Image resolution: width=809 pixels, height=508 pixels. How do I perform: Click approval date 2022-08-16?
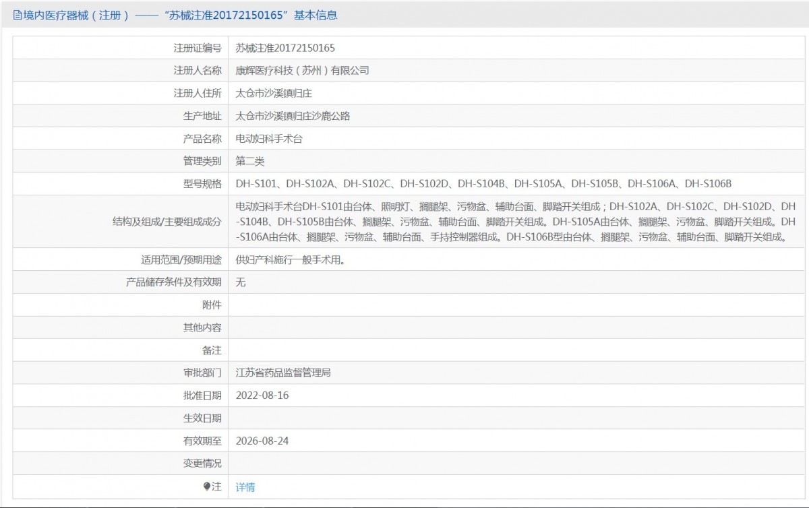tap(262, 395)
